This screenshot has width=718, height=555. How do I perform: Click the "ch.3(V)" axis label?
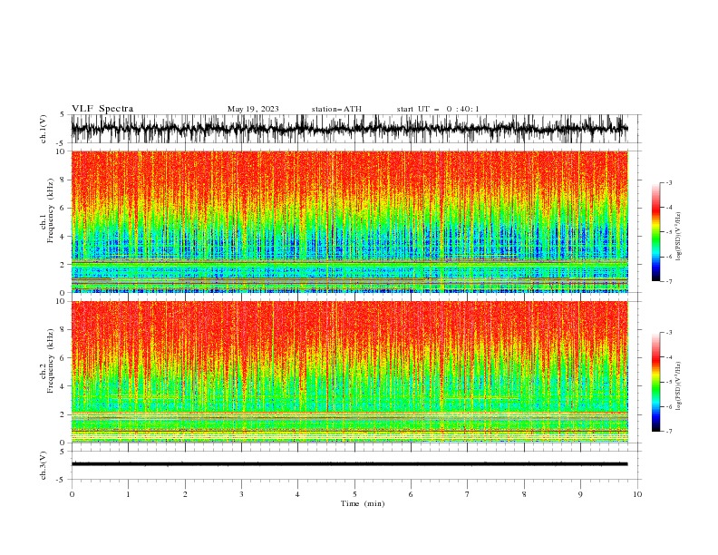[x=44, y=465]
